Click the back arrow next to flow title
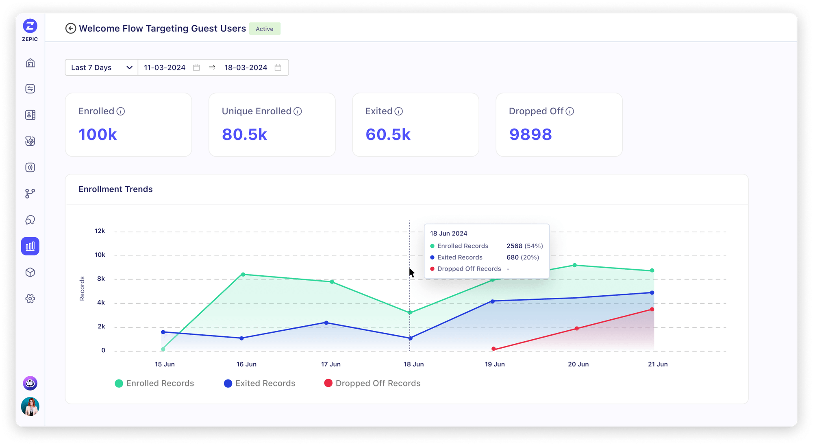The height and width of the screenshot is (445, 813). click(x=70, y=28)
